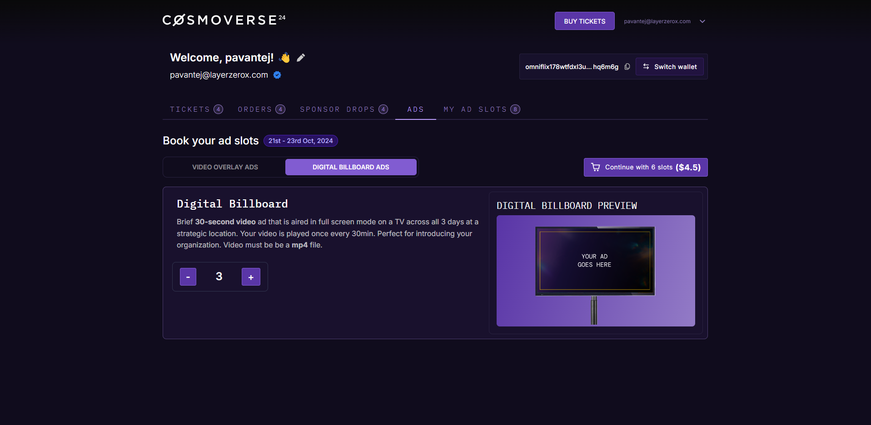
Task: Switch to the Sponsor Drops tab
Action: tap(344, 109)
